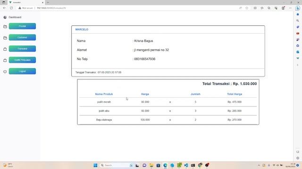Select customer name Krisna Bagus
302x169 pixels.
coord(143,41)
